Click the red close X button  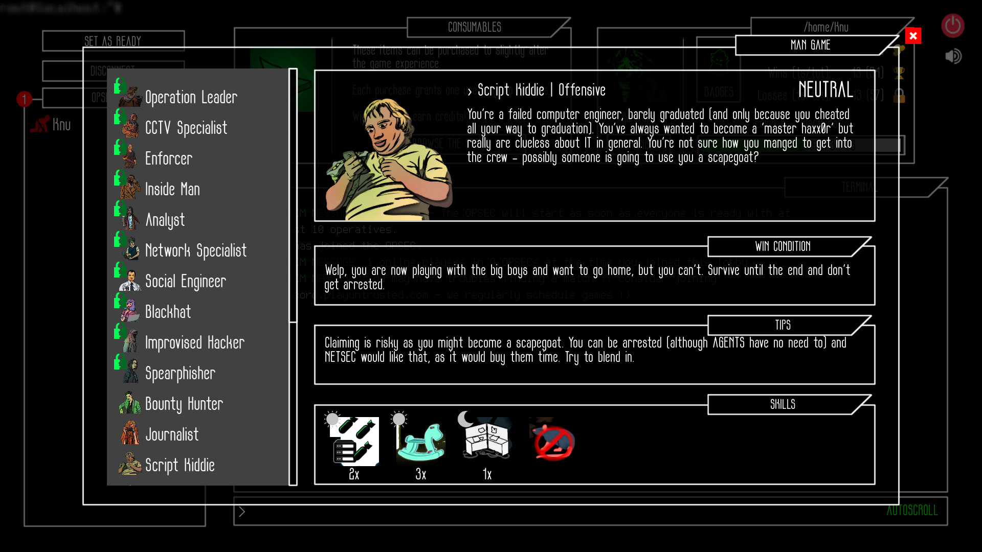coord(912,36)
